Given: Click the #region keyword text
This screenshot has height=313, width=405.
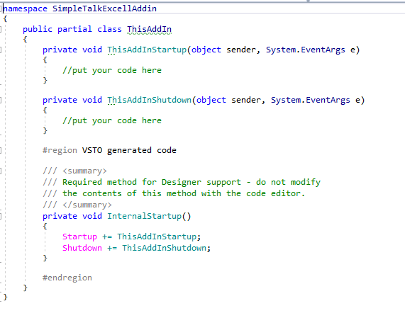Looking at the screenshot, I should pos(60,150).
